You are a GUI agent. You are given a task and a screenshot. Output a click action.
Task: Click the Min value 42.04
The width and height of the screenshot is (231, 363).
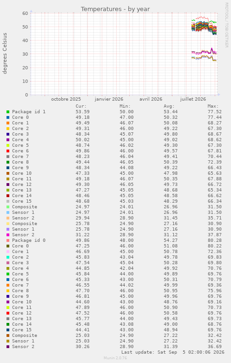click(x=126, y=268)
